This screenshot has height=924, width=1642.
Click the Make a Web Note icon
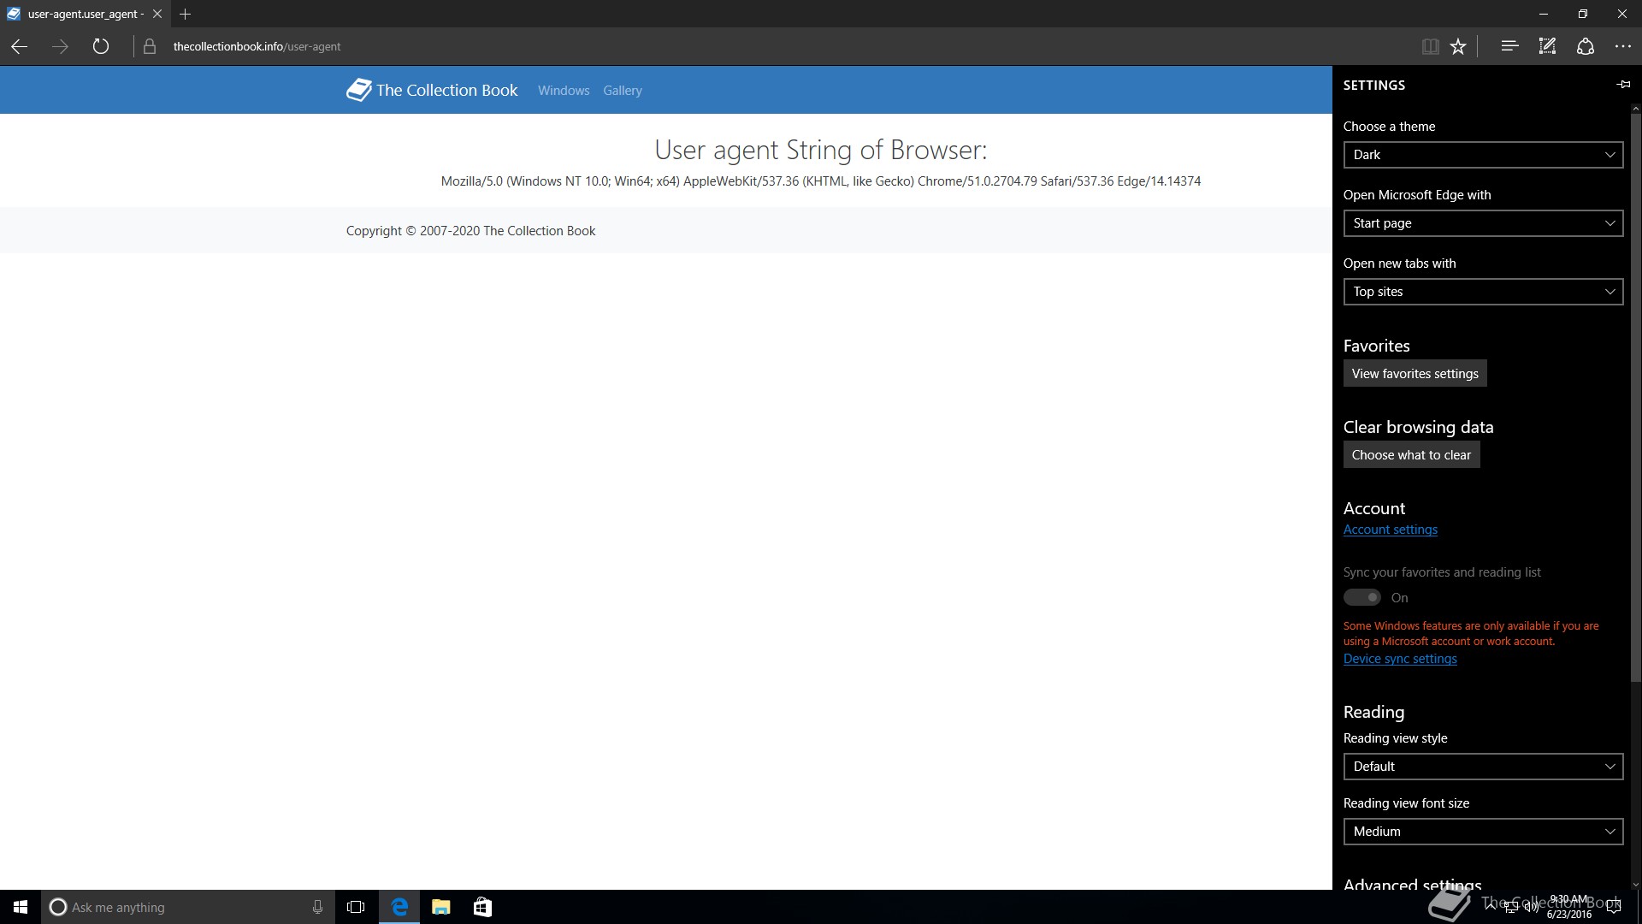click(1547, 46)
